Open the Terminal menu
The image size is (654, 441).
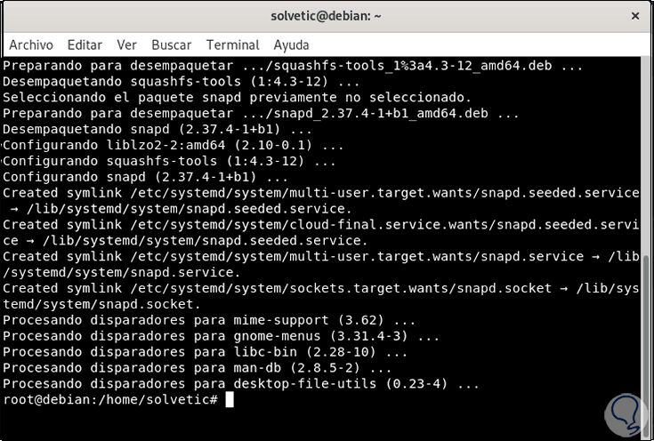pos(232,44)
